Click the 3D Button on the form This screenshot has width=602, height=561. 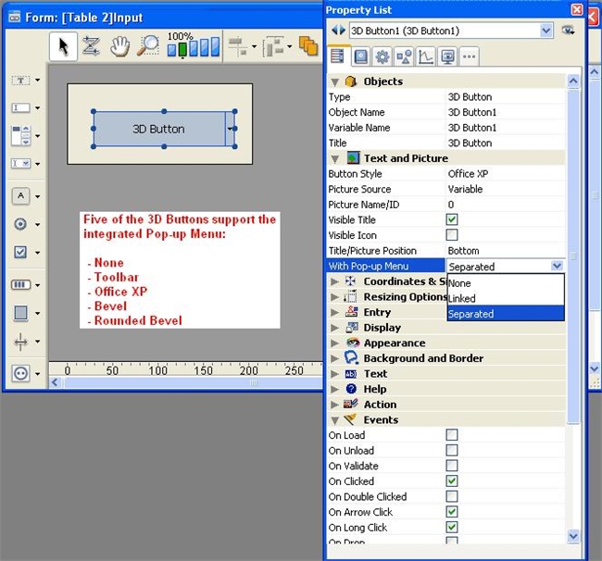pyautogui.click(x=158, y=130)
